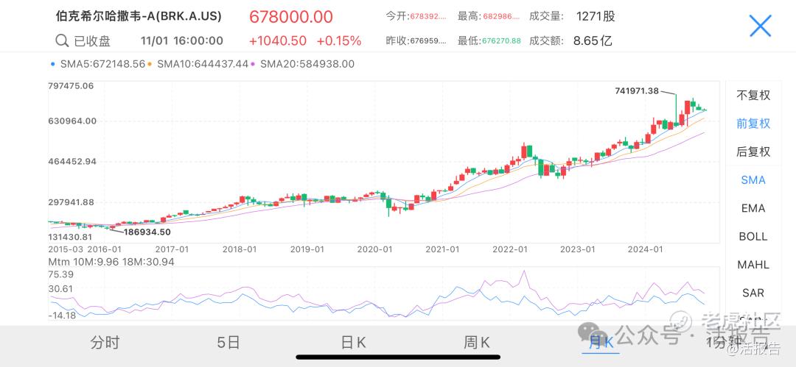Click the 11/01 16:00:00 timestamp

pos(182,41)
